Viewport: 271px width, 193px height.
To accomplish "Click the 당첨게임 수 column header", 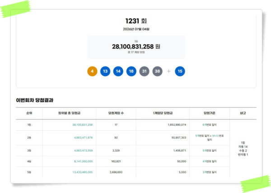I will click(x=116, y=113).
